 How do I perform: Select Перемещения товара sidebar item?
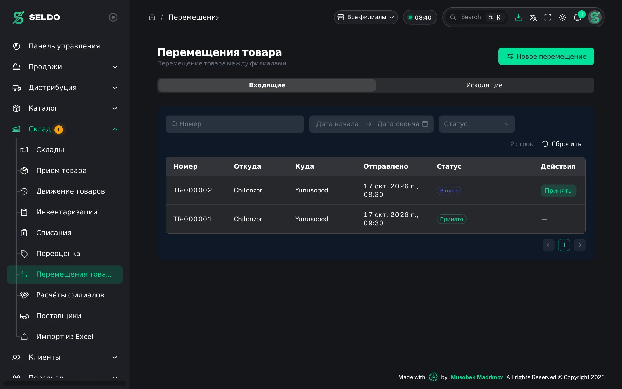65,274
